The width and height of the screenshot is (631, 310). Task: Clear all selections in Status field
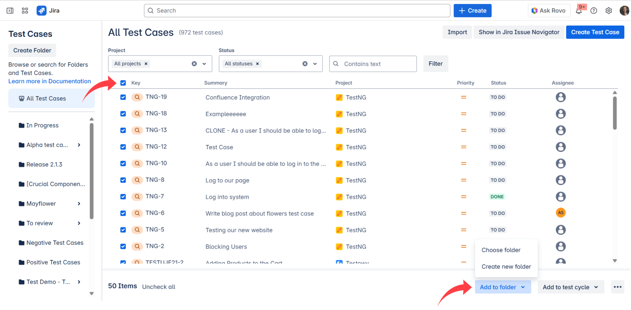[305, 64]
